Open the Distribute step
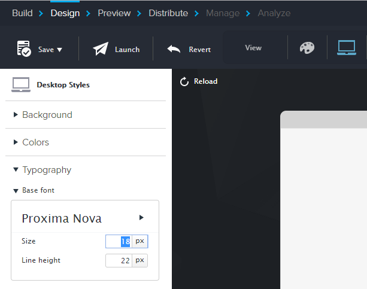Viewport: 367px width, 289px height. pyautogui.click(x=168, y=13)
